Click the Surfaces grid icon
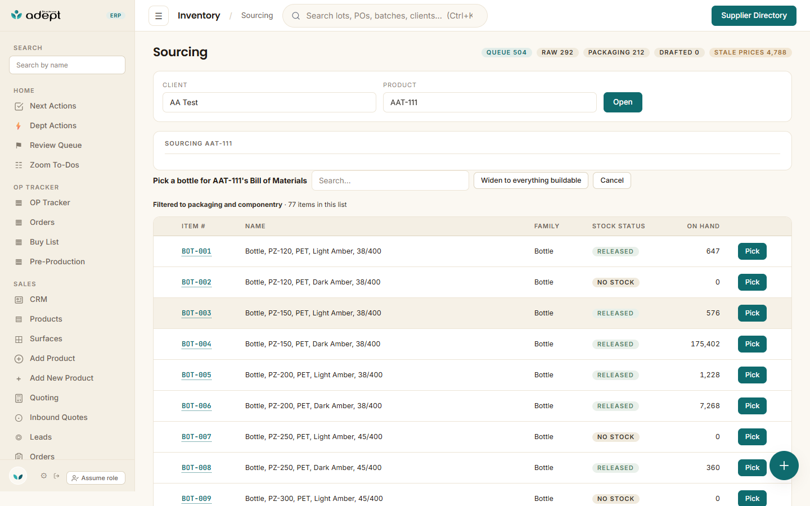Screen dimensions: 810x506 click(19, 339)
